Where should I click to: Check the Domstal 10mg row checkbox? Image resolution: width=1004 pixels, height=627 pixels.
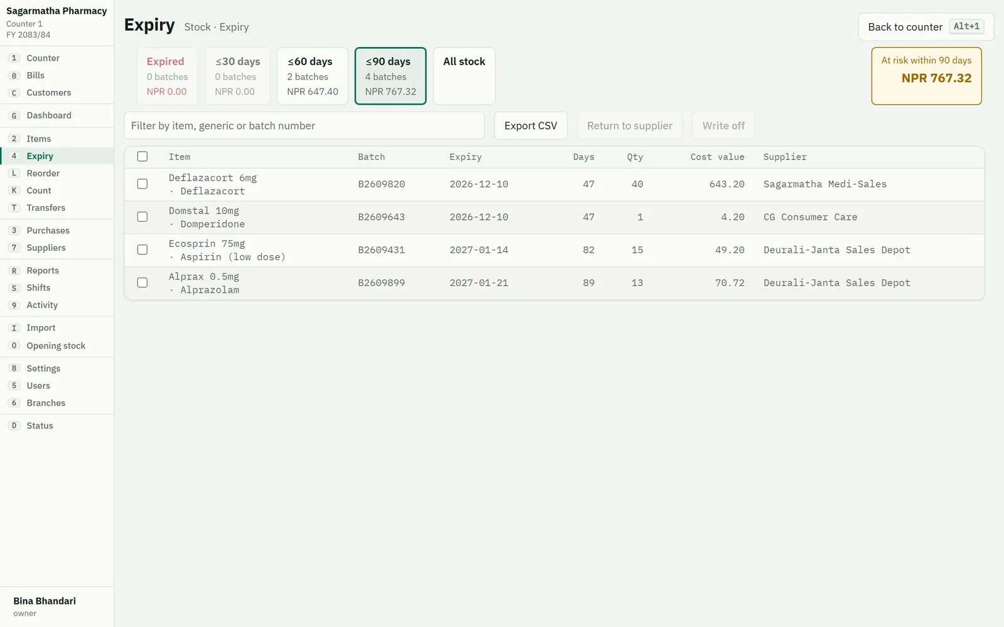(142, 217)
